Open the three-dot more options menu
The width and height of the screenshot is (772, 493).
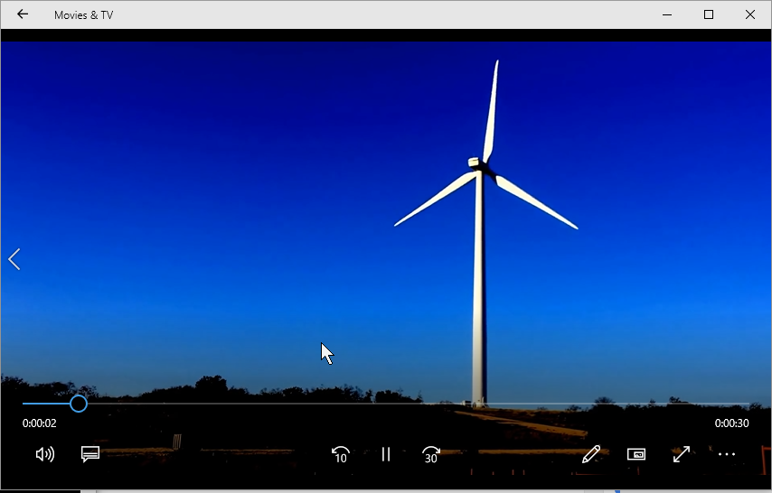pyautogui.click(x=727, y=454)
